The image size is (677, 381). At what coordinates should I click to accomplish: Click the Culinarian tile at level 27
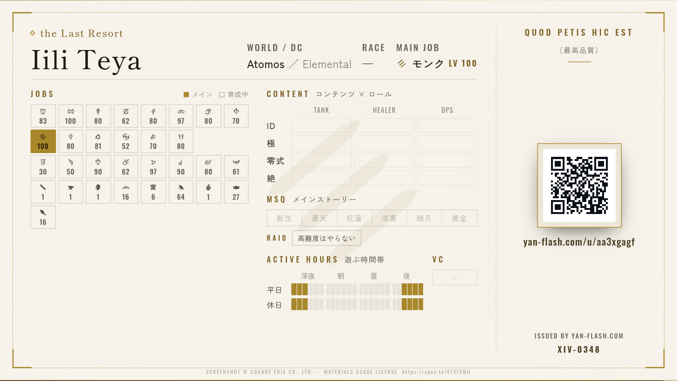[x=236, y=192]
